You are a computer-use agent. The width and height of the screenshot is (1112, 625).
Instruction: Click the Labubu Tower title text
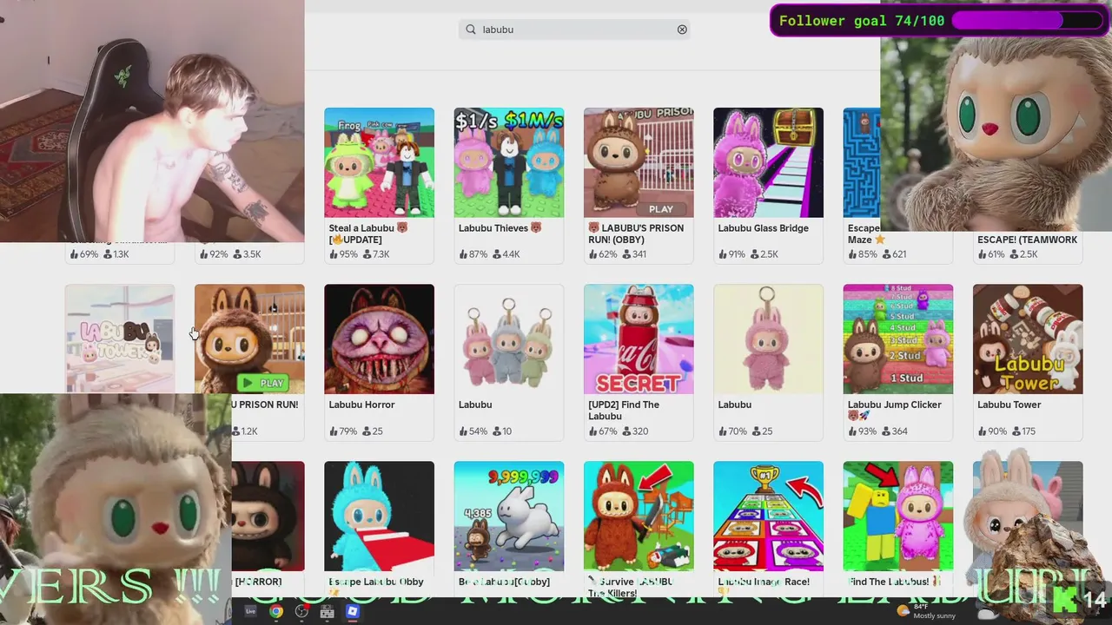coord(1009,405)
